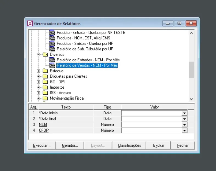Click the *Data inicial argument text

(x=49, y=113)
